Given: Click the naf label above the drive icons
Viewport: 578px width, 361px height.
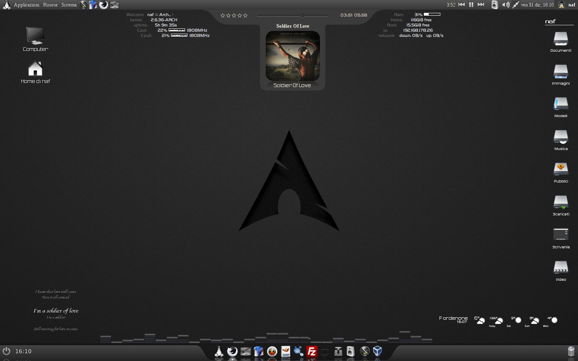Looking at the screenshot, I should coord(550,22).
